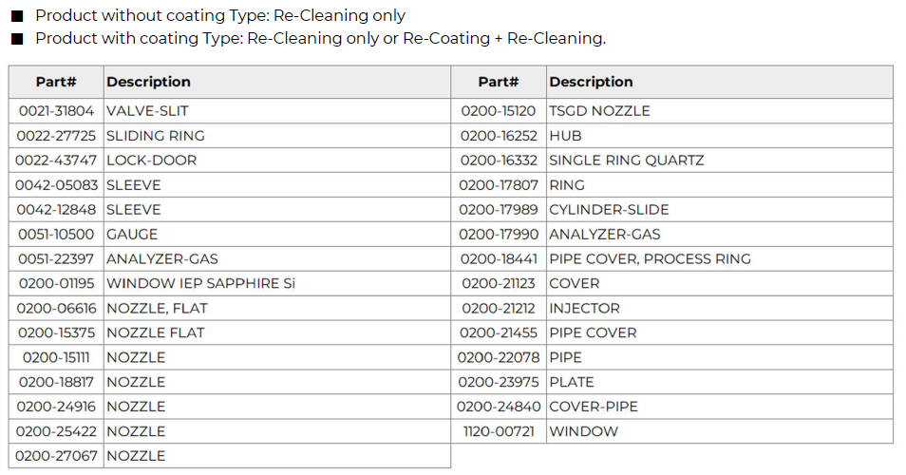
Task: Select the COVER-PIPE description
Action: point(594,407)
